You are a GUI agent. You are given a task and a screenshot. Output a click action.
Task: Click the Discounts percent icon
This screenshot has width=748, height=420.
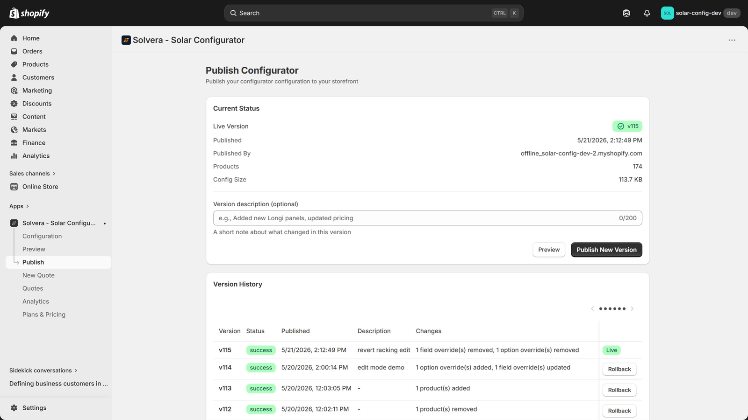pos(14,104)
